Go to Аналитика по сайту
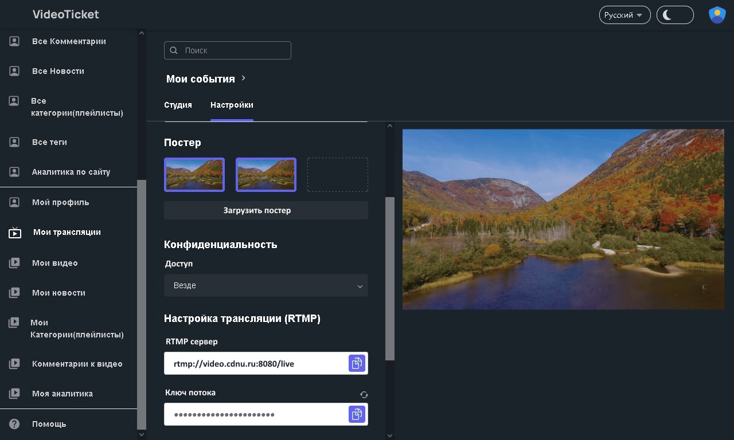 (71, 172)
